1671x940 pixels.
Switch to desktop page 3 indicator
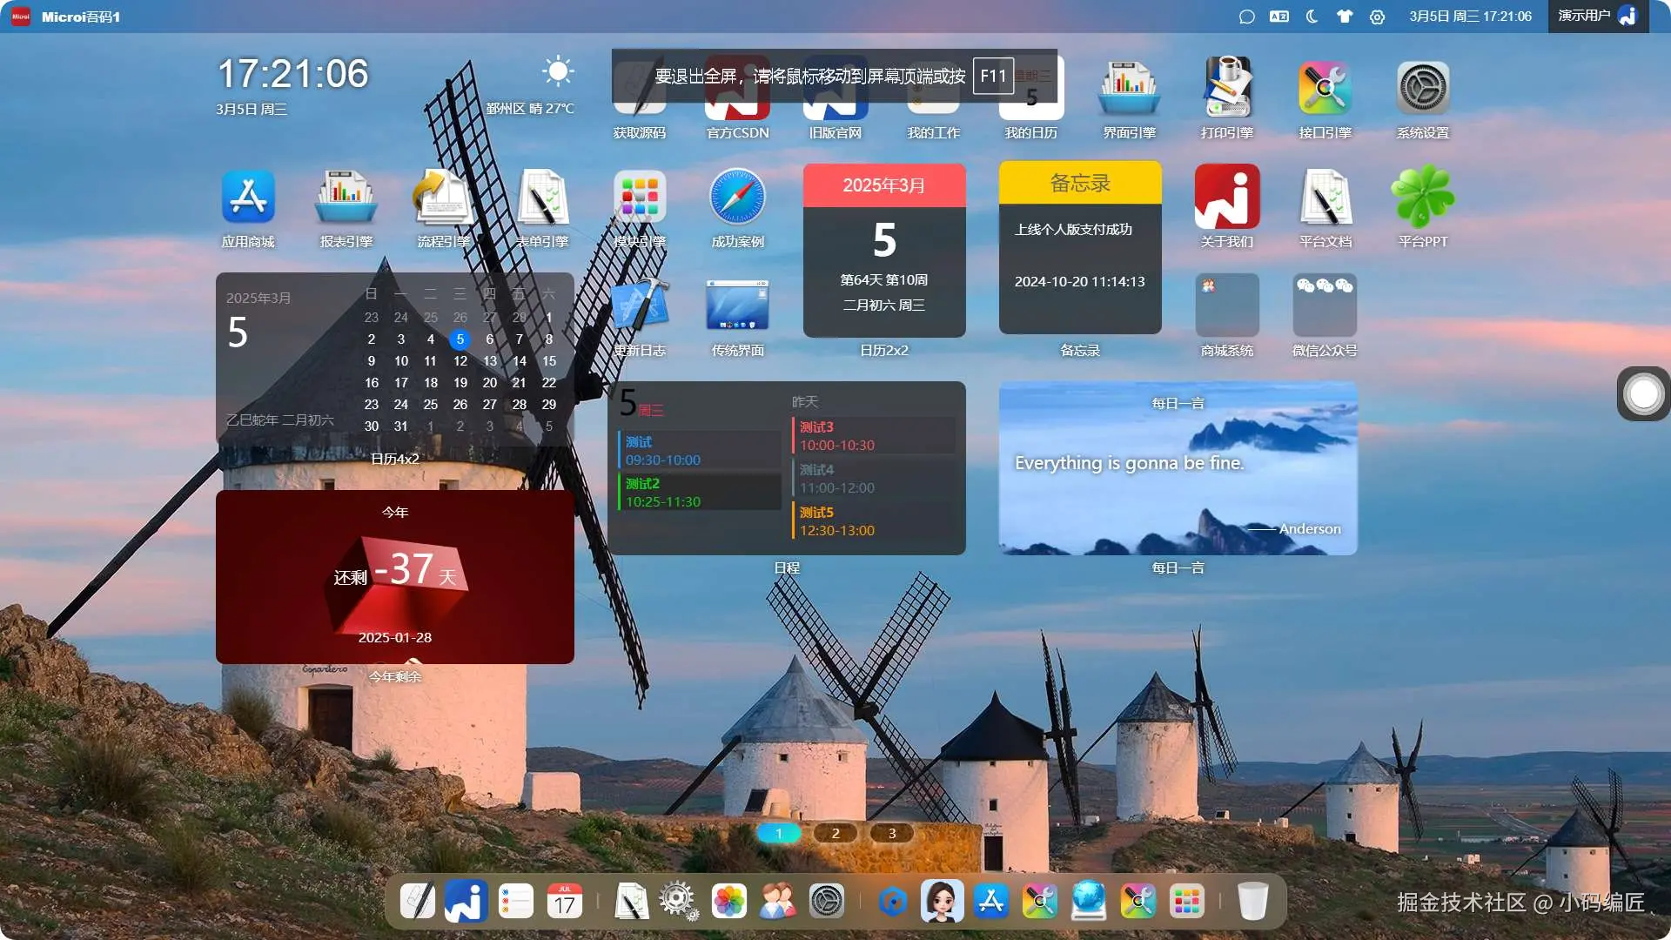click(x=892, y=833)
